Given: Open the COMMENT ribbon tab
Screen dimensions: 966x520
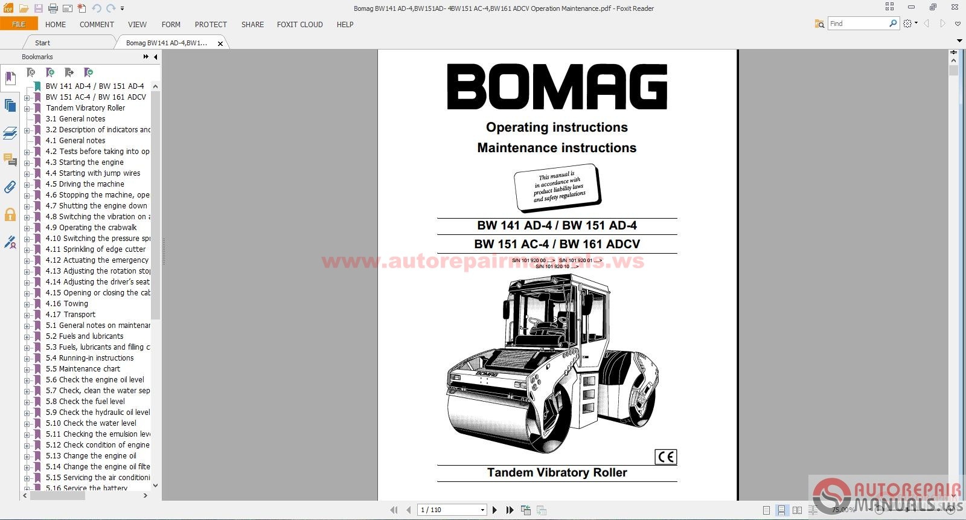Looking at the screenshot, I should point(97,25).
